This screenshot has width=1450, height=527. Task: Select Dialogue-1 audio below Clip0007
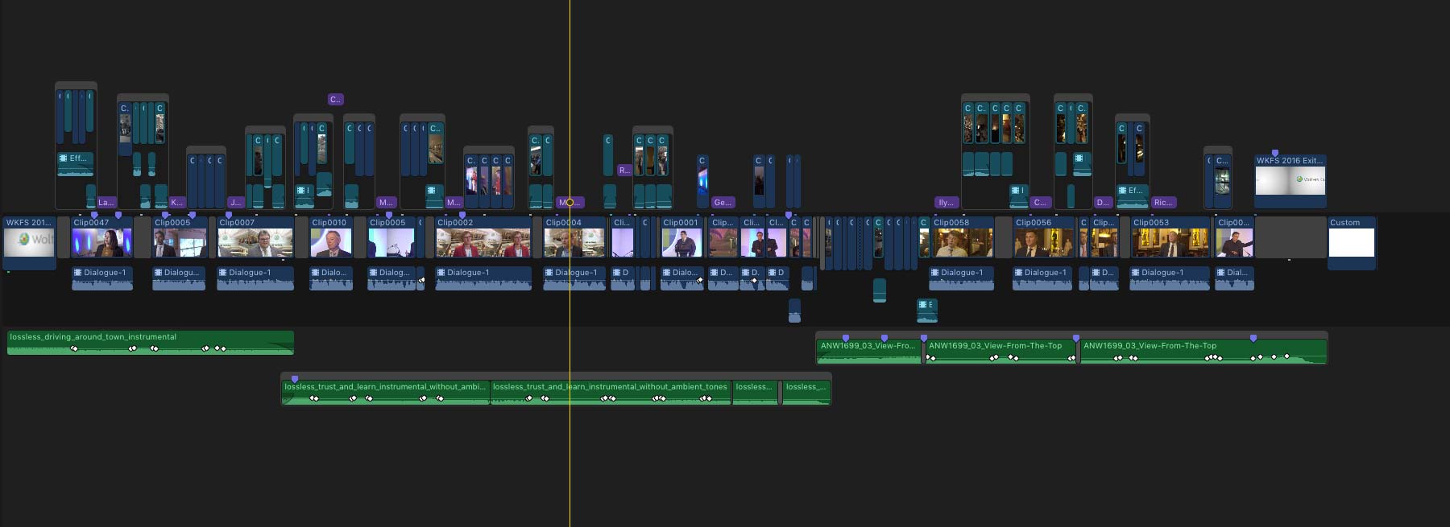(255, 278)
